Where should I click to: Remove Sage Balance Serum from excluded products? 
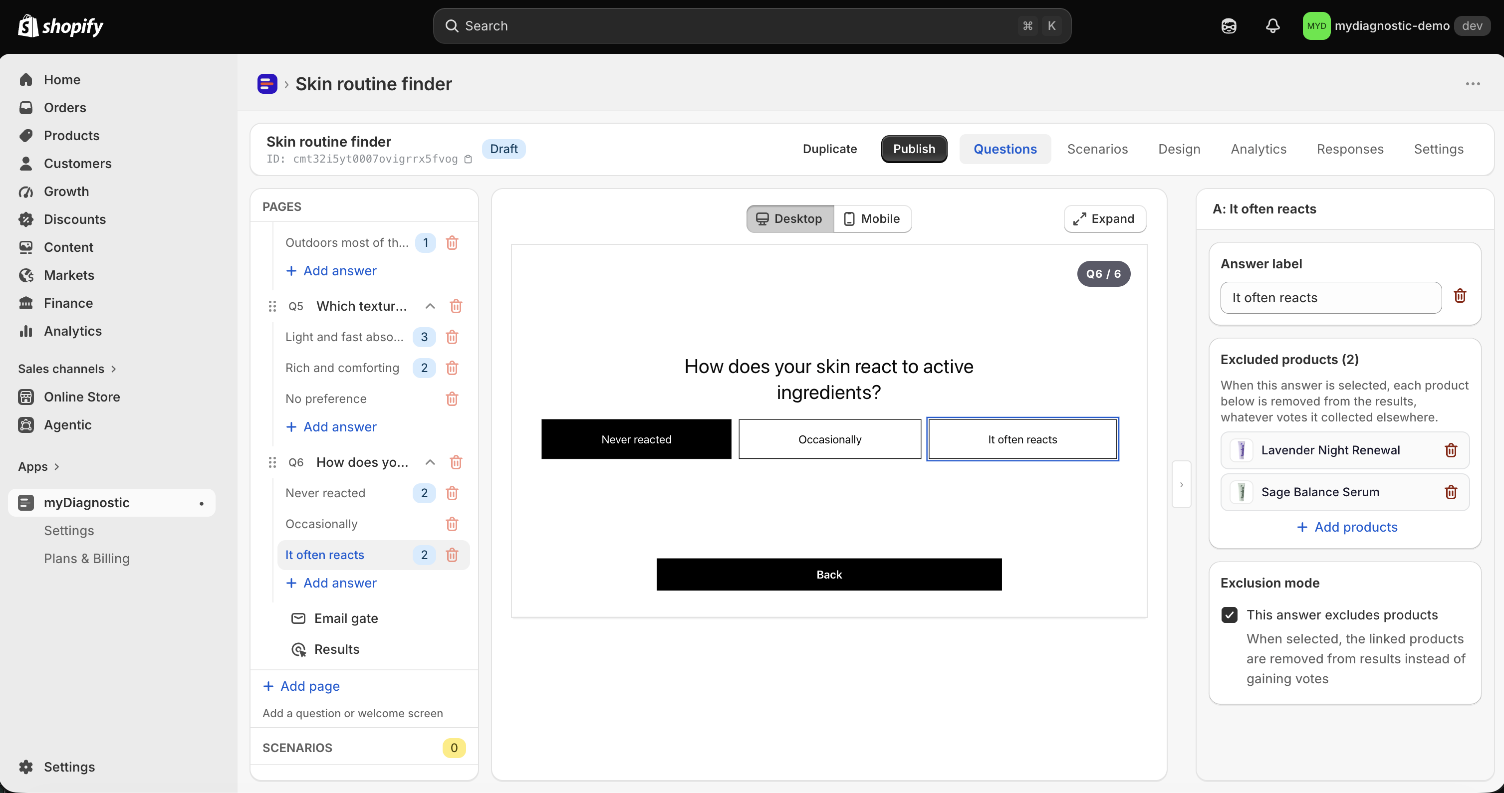click(x=1451, y=492)
